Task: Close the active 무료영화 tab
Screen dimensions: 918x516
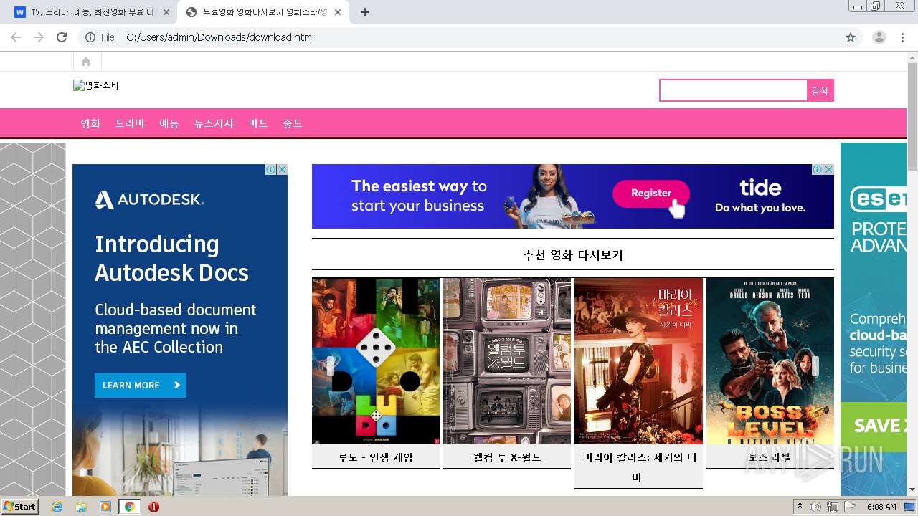Action: coord(338,12)
